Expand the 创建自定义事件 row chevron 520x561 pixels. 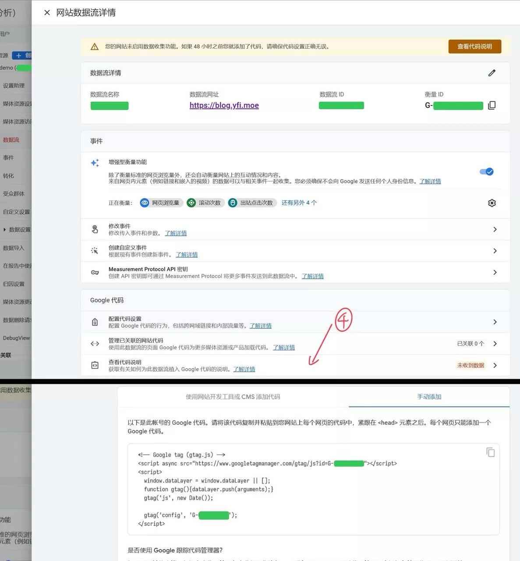[495, 251]
